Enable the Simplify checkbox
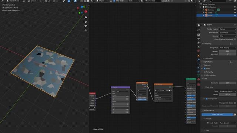Screen dimensions: 237x133 205,72
